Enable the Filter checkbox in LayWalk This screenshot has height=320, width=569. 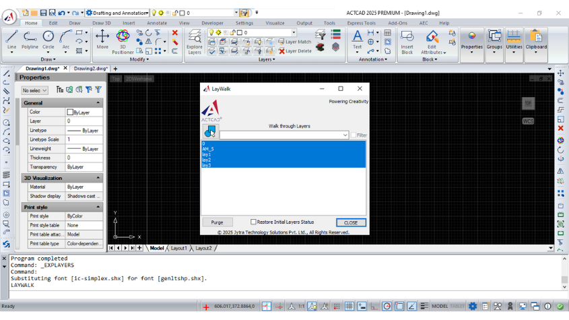click(354, 135)
